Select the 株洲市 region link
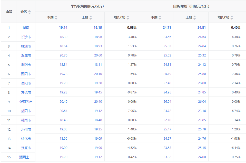246x163 pixels. tap(26, 46)
